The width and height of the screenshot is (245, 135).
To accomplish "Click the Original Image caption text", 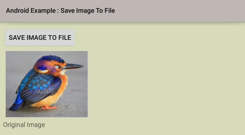I will (24, 125).
